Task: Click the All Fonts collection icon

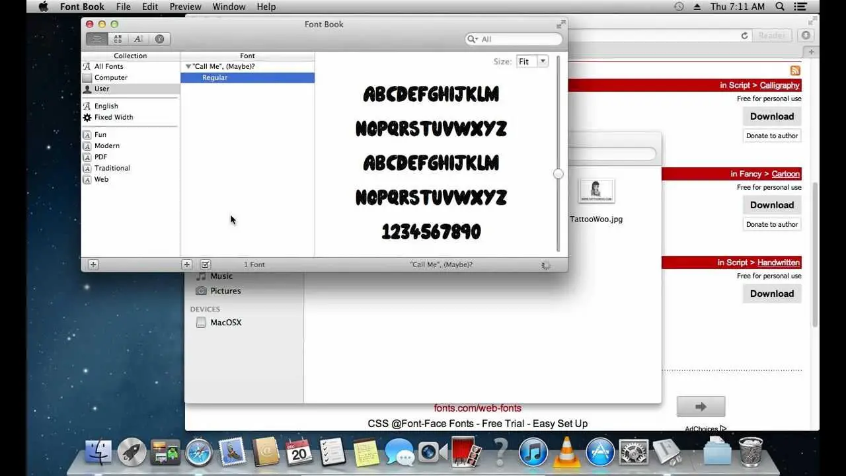Action: point(87,66)
